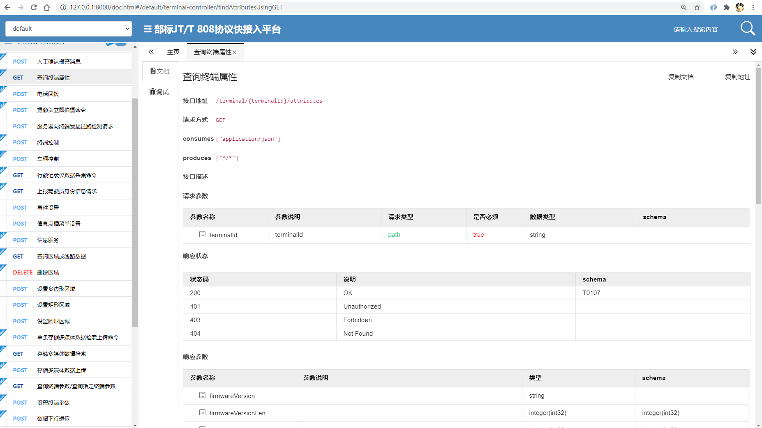This screenshot has width=762, height=428.
Task: Open POST 信息点播菜单设置 API
Action: coord(66,224)
